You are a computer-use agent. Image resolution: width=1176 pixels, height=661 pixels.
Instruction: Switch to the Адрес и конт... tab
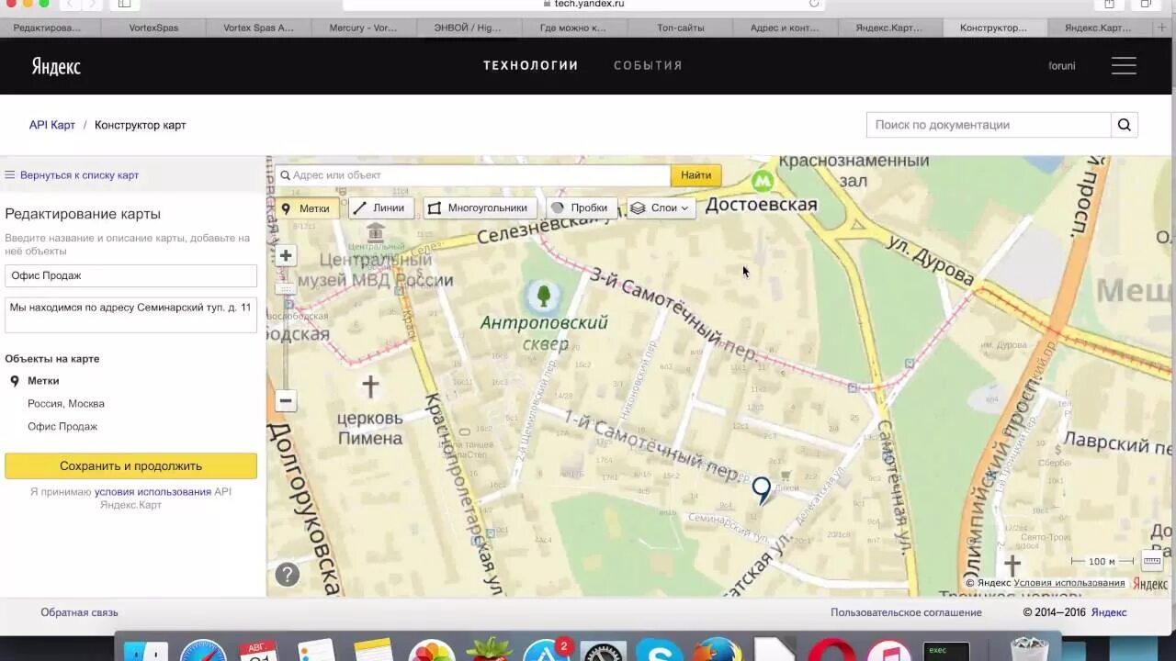pos(785,28)
